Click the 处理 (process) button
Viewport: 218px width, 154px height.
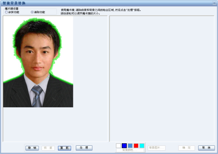click(x=84, y=148)
